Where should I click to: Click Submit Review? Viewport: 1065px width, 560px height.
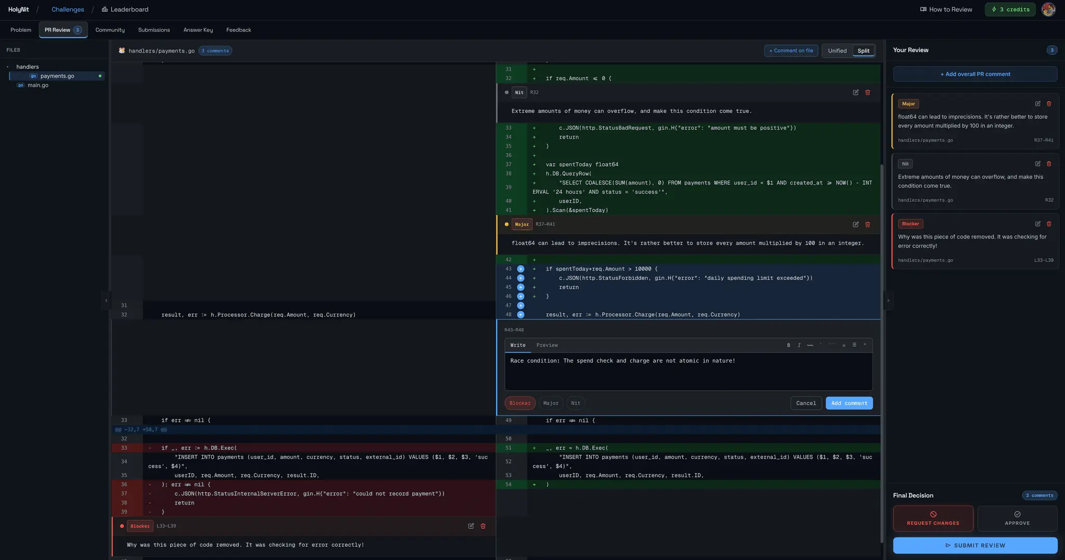pos(975,545)
